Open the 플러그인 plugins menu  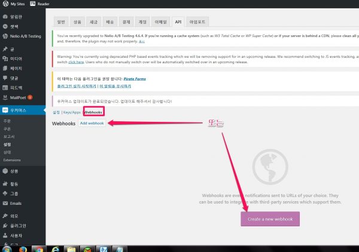[19, 226]
